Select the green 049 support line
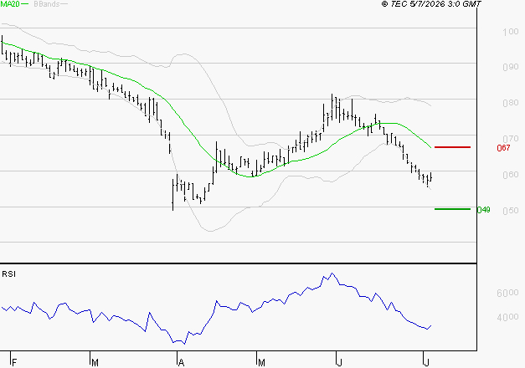Viewport: 525px width, 368px height. pyautogui.click(x=452, y=209)
